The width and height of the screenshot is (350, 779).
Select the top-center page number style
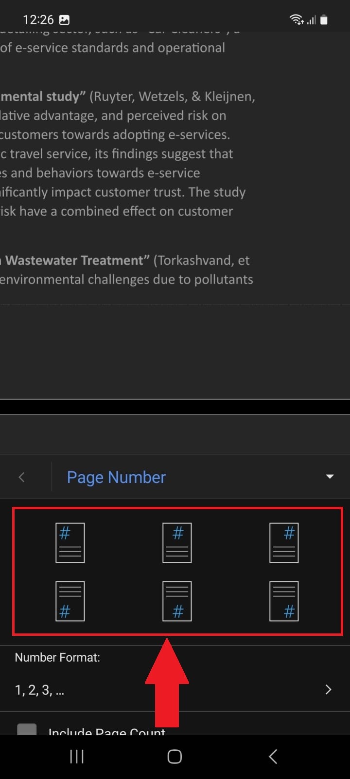tap(177, 543)
